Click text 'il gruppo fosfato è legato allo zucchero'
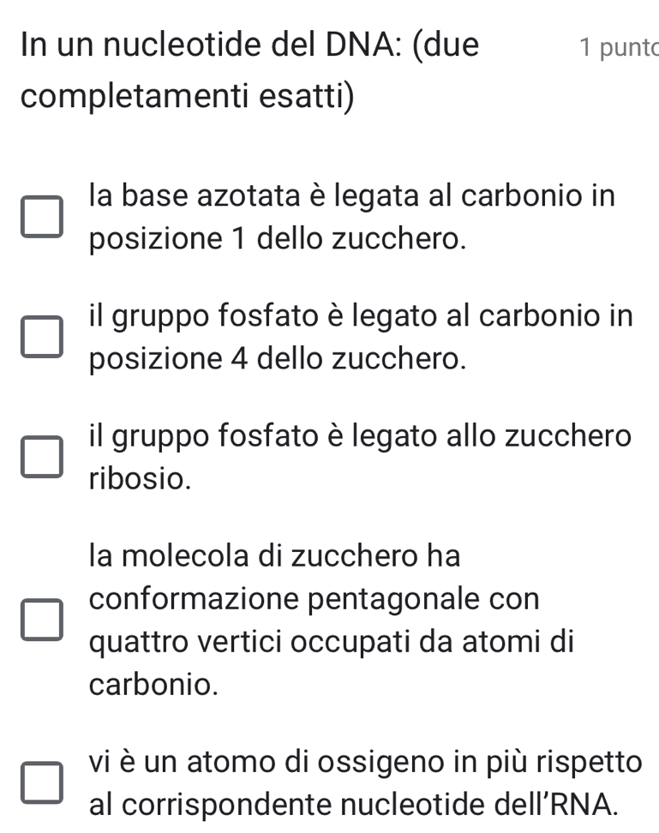The width and height of the screenshot is (659, 833). click(x=360, y=436)
